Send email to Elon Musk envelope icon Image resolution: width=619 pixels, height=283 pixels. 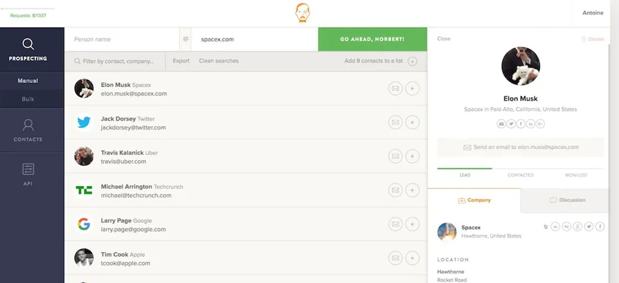(x=395, y=89)
